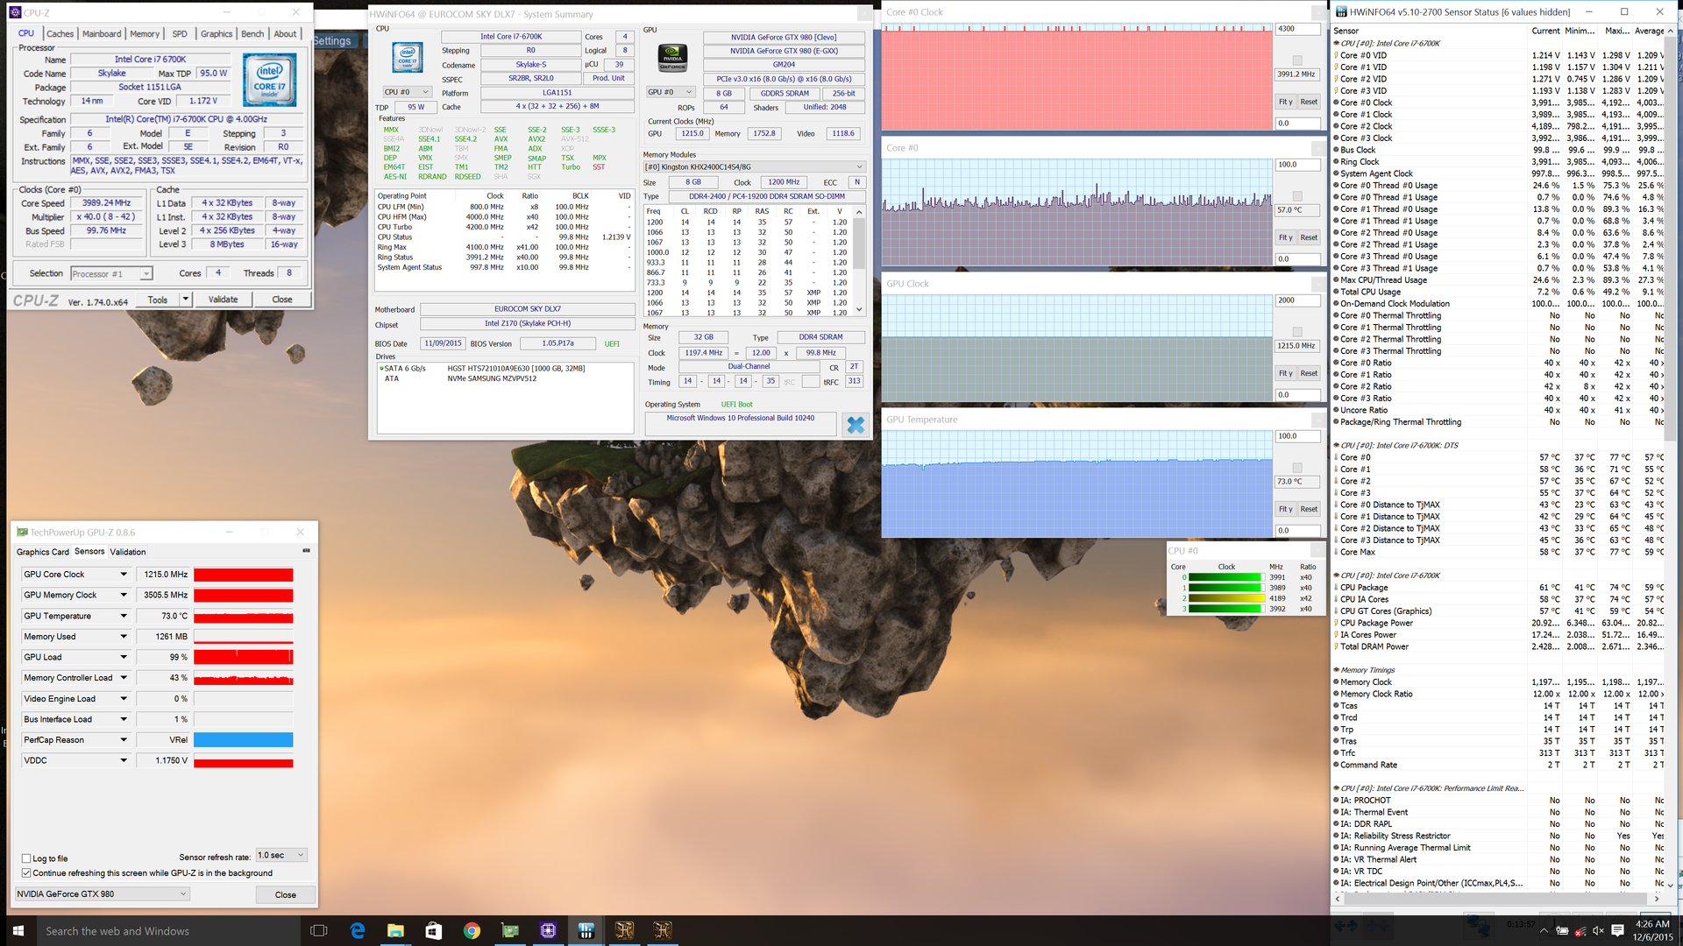This screenshot has height=946, width=1683.
Task: Click the Intel CPU logo in HWiNFO summary
Action: point(408,57)
